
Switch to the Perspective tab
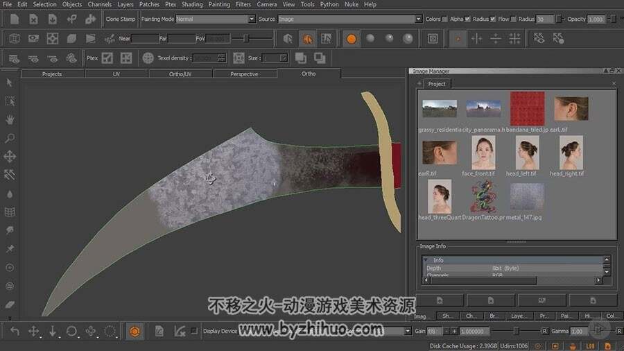tap(244, 74)
